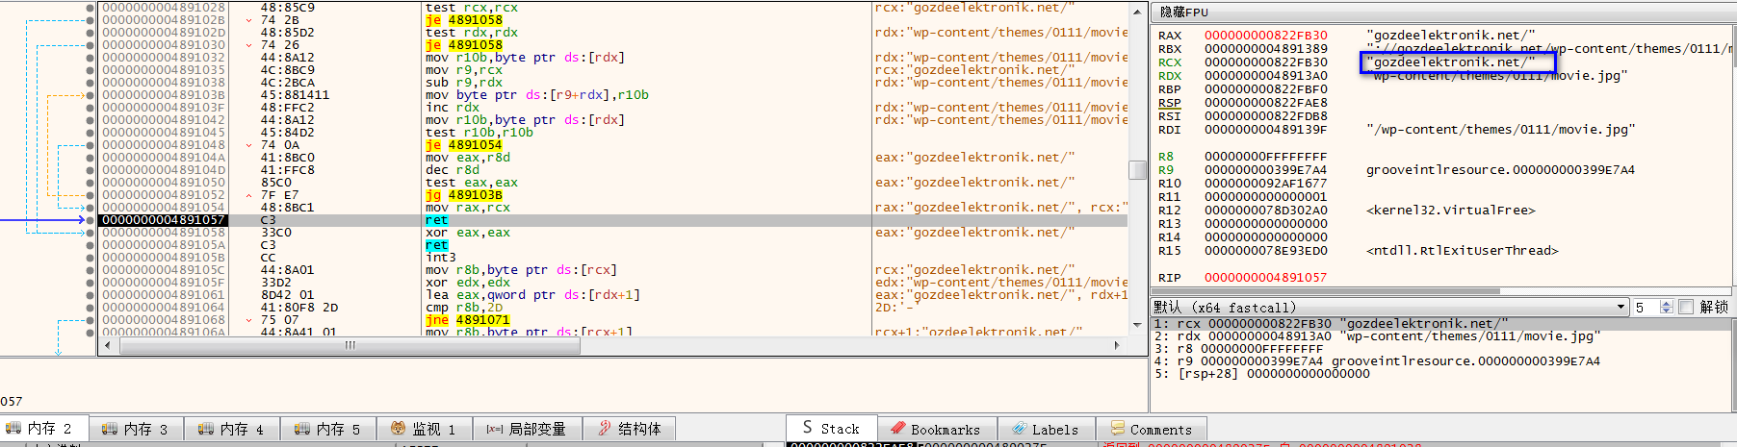Open the 监视 1 watch tab

pos(425,429)
